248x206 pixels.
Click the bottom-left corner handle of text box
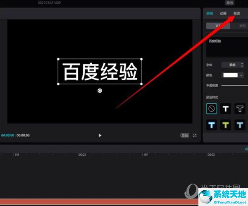click(58, 84)
